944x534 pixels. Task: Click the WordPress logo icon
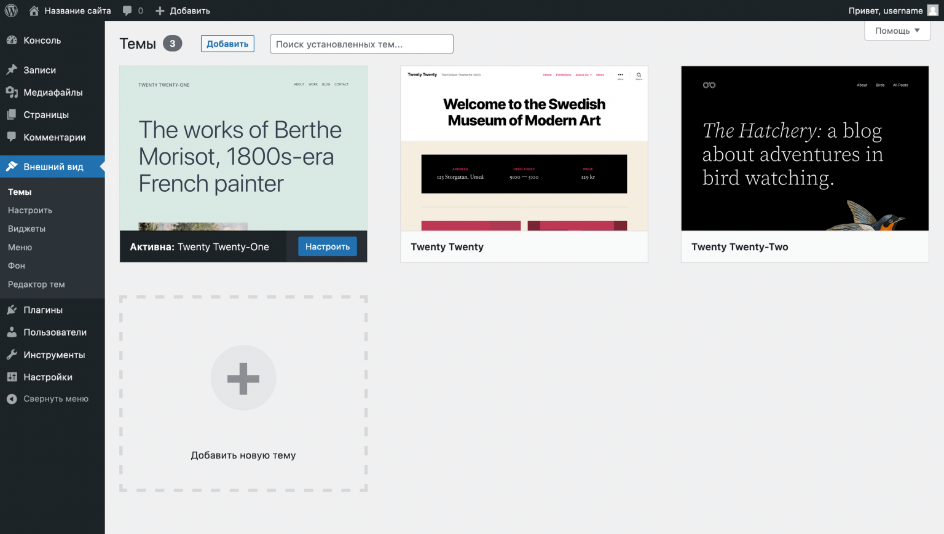pyautogui.click(x=11, y=10)
